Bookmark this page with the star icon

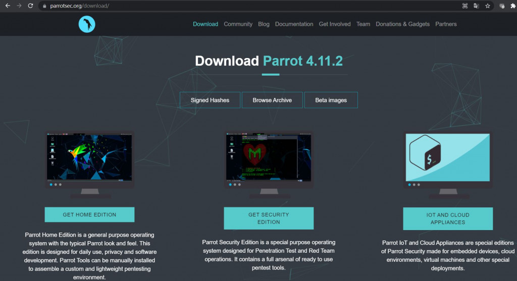coord(488,6)
